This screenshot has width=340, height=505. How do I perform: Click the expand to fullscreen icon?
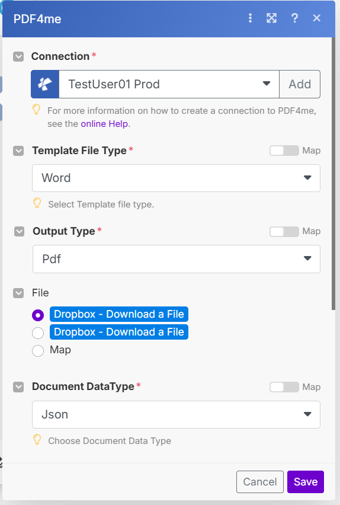pyautogui.click(x=271, y=18)
